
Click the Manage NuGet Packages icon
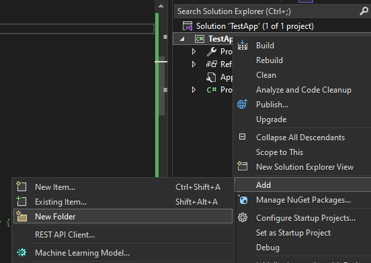(243, 200)
